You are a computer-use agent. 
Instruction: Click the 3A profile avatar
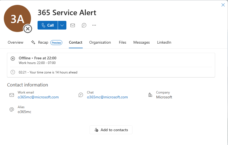click(x=17, y=18)
